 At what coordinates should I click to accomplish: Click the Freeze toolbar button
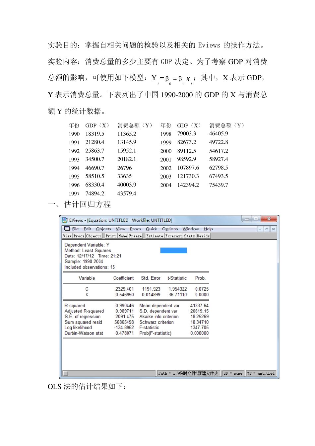(135, 236)
